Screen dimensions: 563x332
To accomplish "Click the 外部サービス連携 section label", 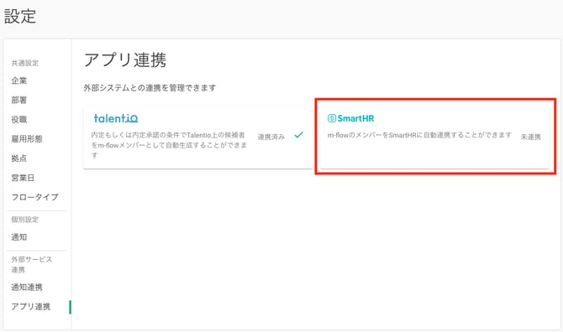I will pyautogui.click(x=32, y=264).
